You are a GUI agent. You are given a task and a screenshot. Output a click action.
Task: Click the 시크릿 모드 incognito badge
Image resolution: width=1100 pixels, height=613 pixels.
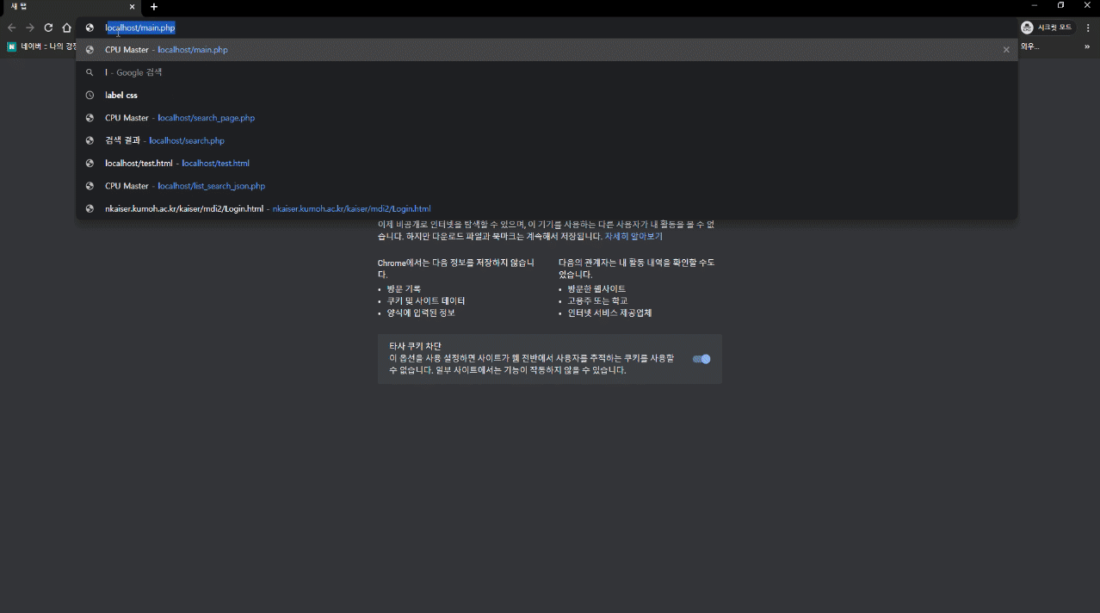coord(1047,28)
